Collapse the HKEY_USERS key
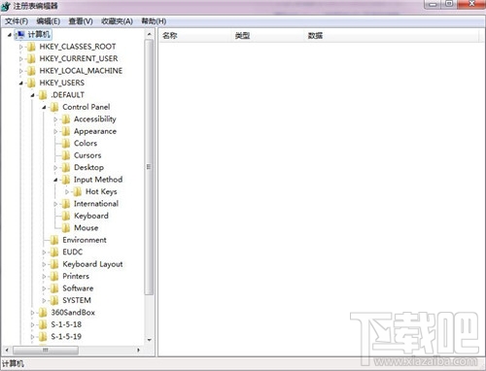Screen dimensions: 486x371 coord(21,84)
